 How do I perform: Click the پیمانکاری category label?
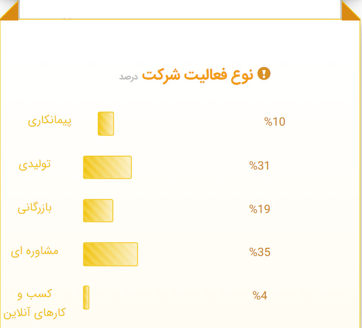point(50,121)
